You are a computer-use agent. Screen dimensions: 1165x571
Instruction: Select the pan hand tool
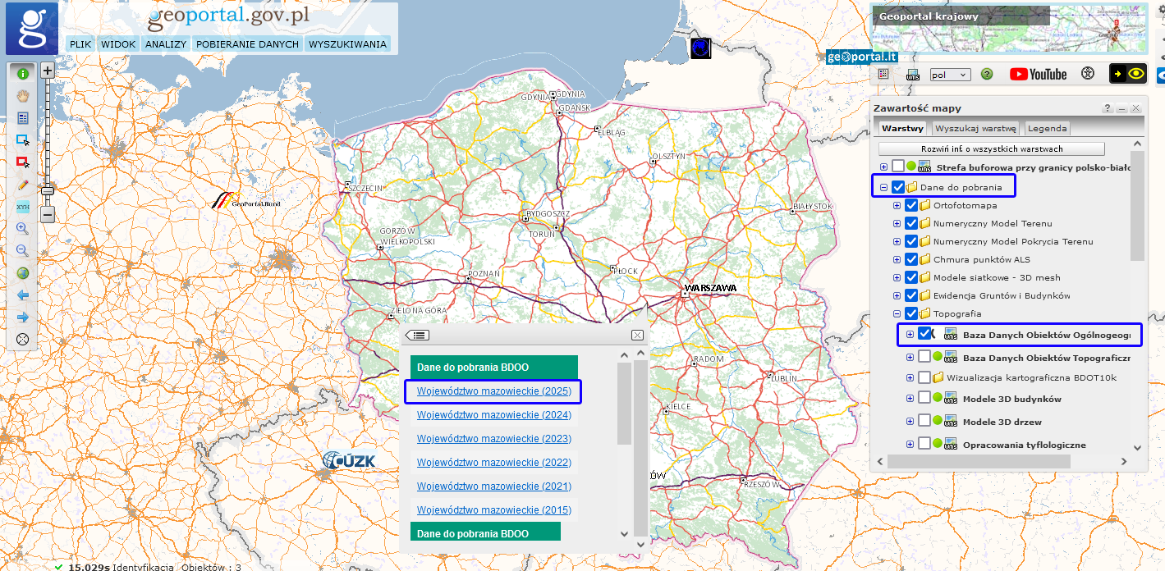pyautogui.click(x=22, y=96)
